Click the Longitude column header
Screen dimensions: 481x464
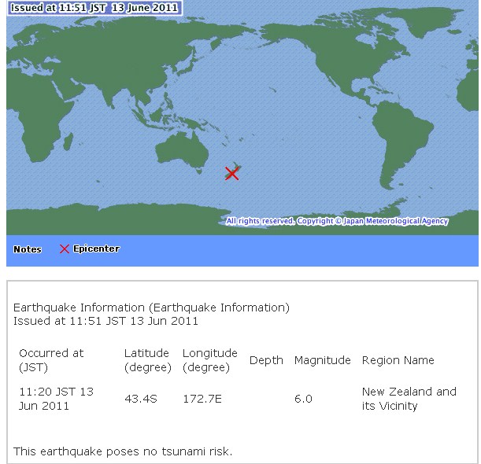coord(209,360)
